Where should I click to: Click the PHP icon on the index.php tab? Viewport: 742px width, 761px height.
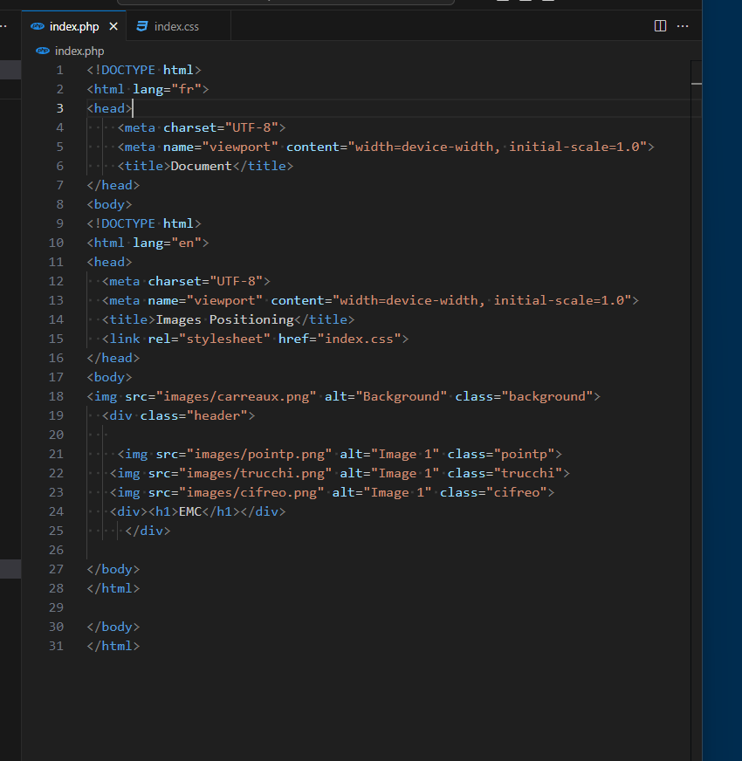38,26
